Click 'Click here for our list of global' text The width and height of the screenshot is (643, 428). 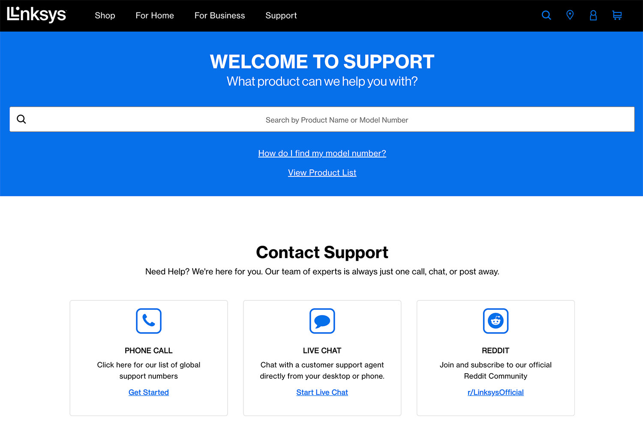[x=149, y=365]
